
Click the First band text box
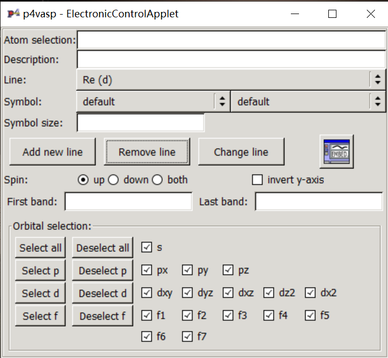[128, 202]
